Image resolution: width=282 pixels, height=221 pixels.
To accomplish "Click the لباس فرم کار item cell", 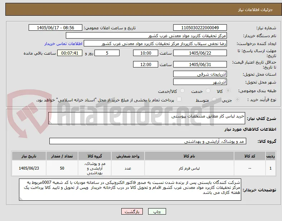I will pyautogui.click(x=189, y=168).
